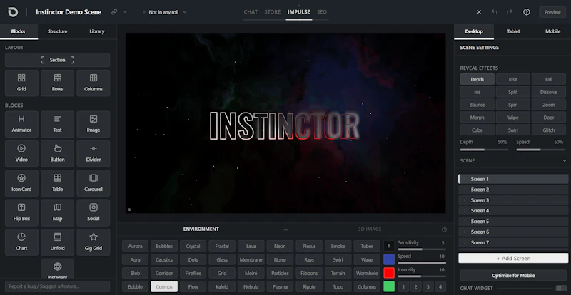Select the Nebula environment
The height and width of the screenshot is (295, 571).
(251, 286)
